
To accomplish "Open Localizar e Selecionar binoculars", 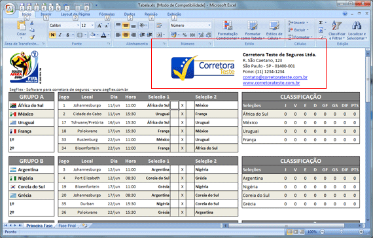I will click(357, 25).
